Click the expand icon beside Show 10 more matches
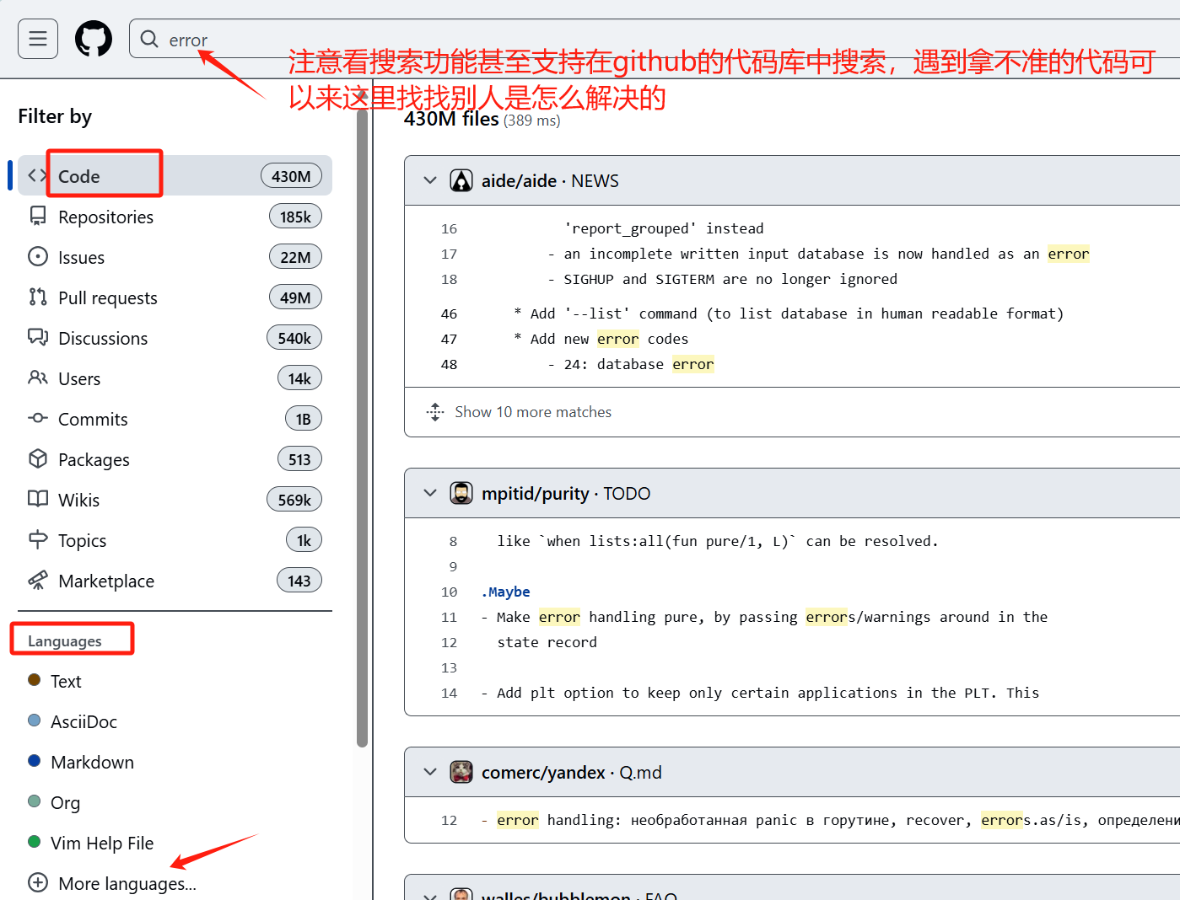Screen dimensions: 1180x900 point(435,412)
